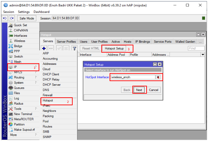This screenshot has height=141, width=208.
Task: Switch to the Active tab
Action: [x=116, y=42]
